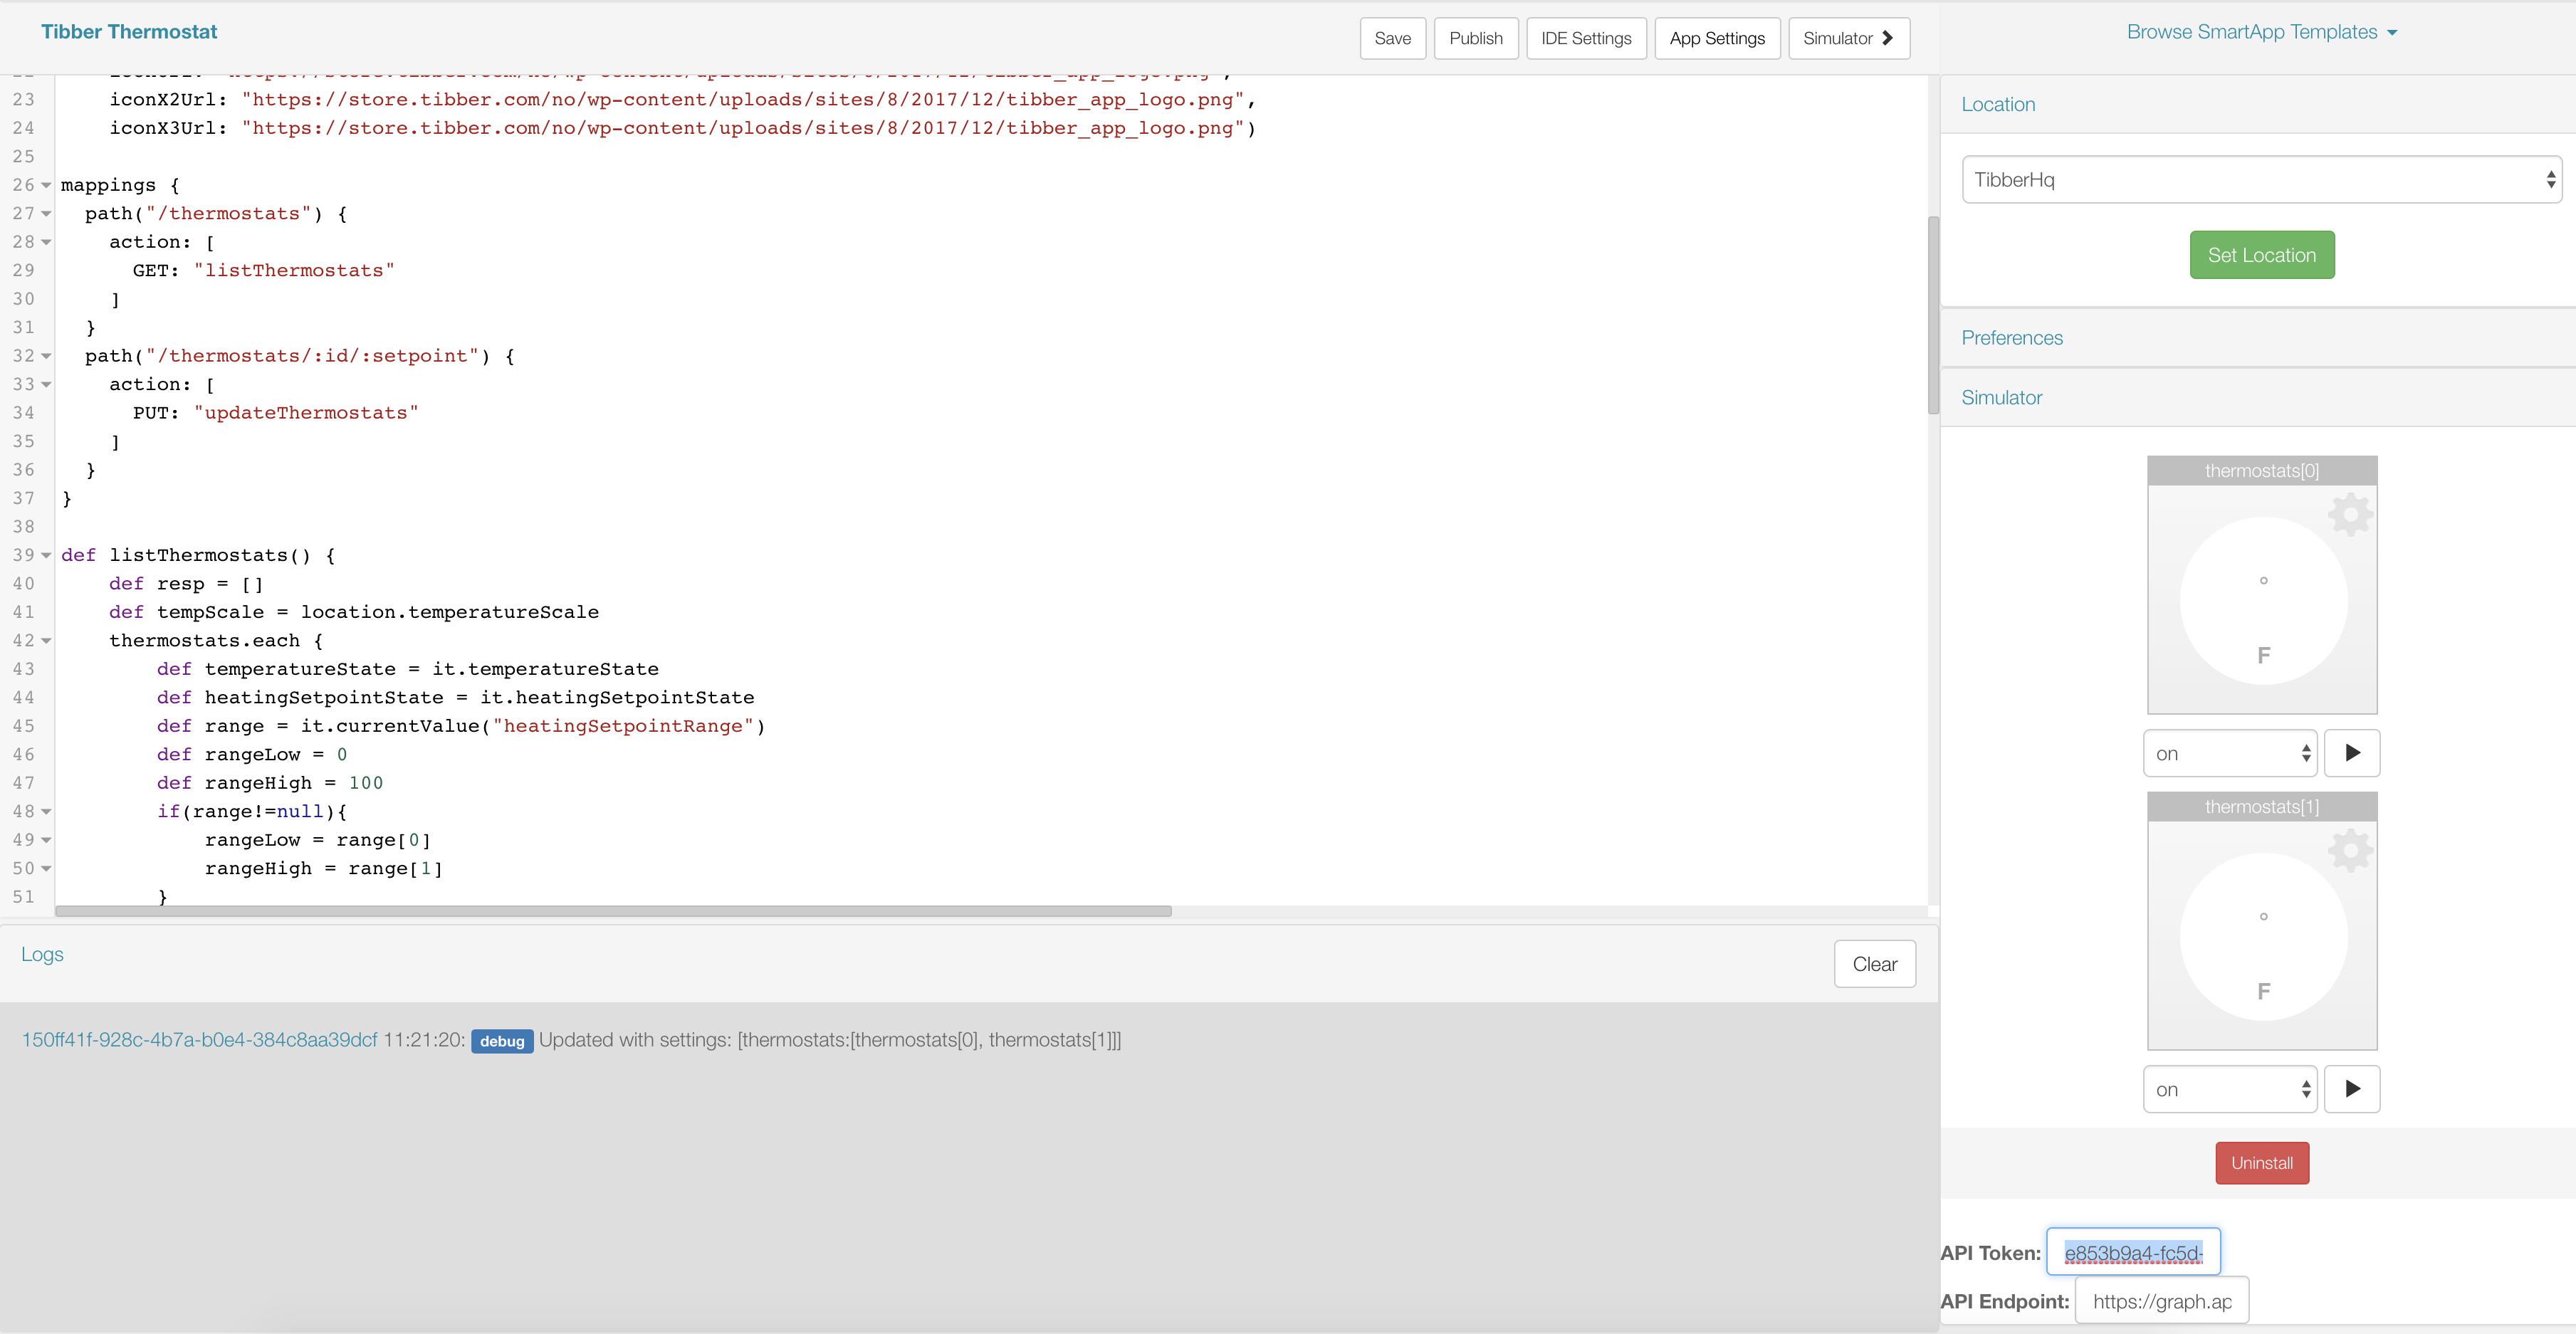
Task: Click the Save button in toolbar
Action: pyautogui.click(x=1392, y=36)
